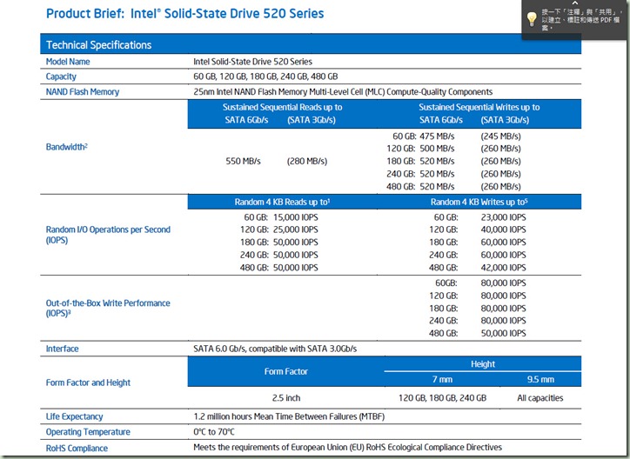Click the 'Technical Specifications' header bar

click(x=311, y=44)
